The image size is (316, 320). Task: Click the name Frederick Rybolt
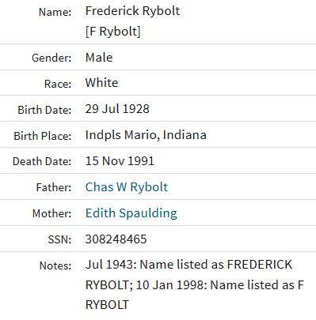(x=132, y=11)
